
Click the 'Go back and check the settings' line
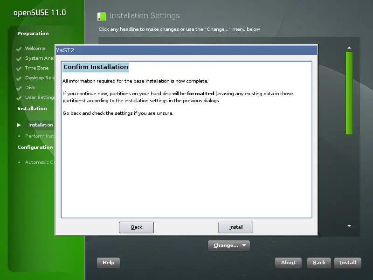click(x=118, y=113)
